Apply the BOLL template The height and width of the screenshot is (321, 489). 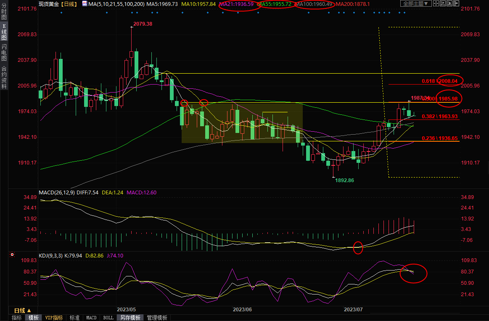108,318
